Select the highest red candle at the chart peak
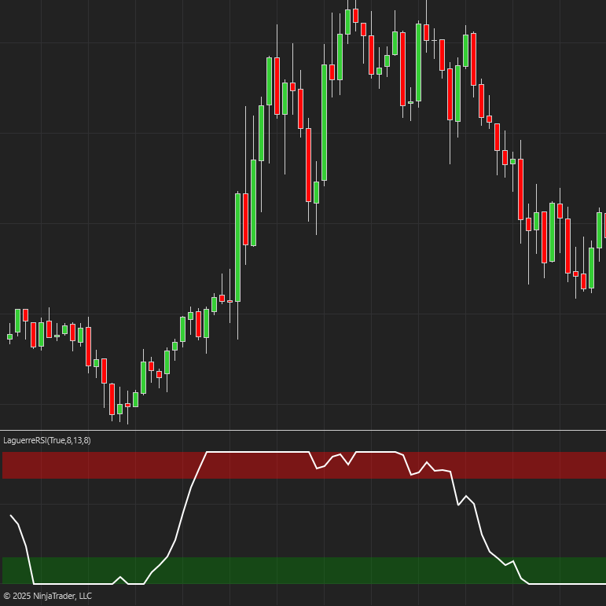Image resolution: width=606 pixels, height=606 pixels. [x=355, y=16]
